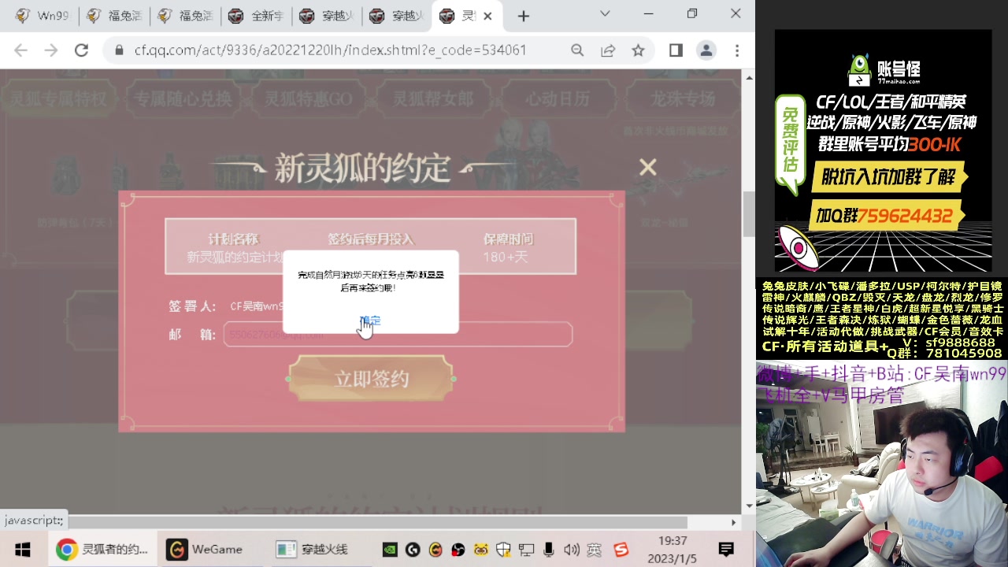Click the 脱坑入坑加群了解 banner
This screenshot has width=1008, height=567.
coord(888,176)
